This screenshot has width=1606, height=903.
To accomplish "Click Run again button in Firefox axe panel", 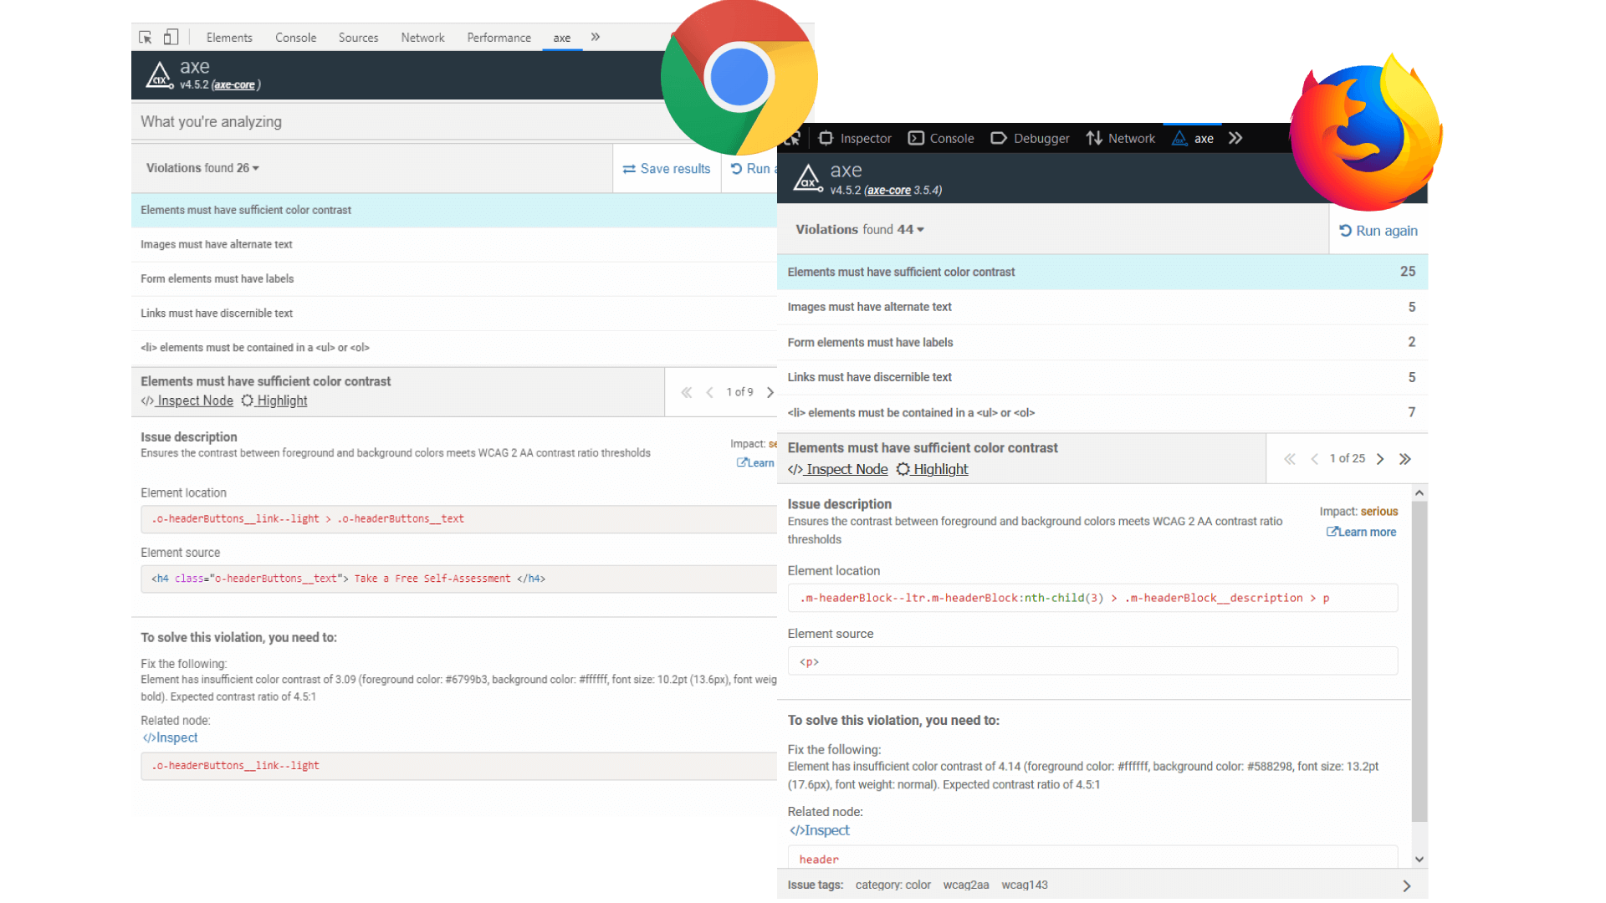I will [x=1378, y=231].
